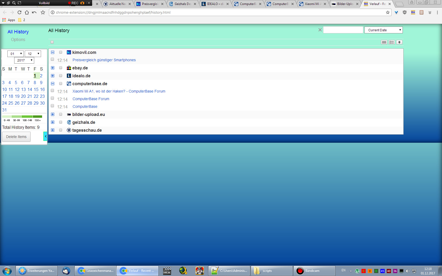This screenshot has height=276, width=442.
Task: Select calendar day 15
Action: click(36, 89)
